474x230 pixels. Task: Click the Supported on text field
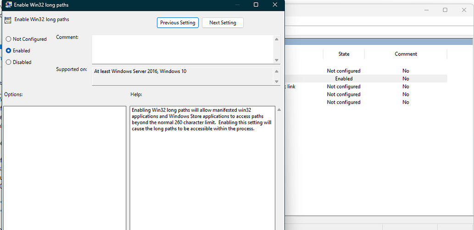(x=183, y=77)
